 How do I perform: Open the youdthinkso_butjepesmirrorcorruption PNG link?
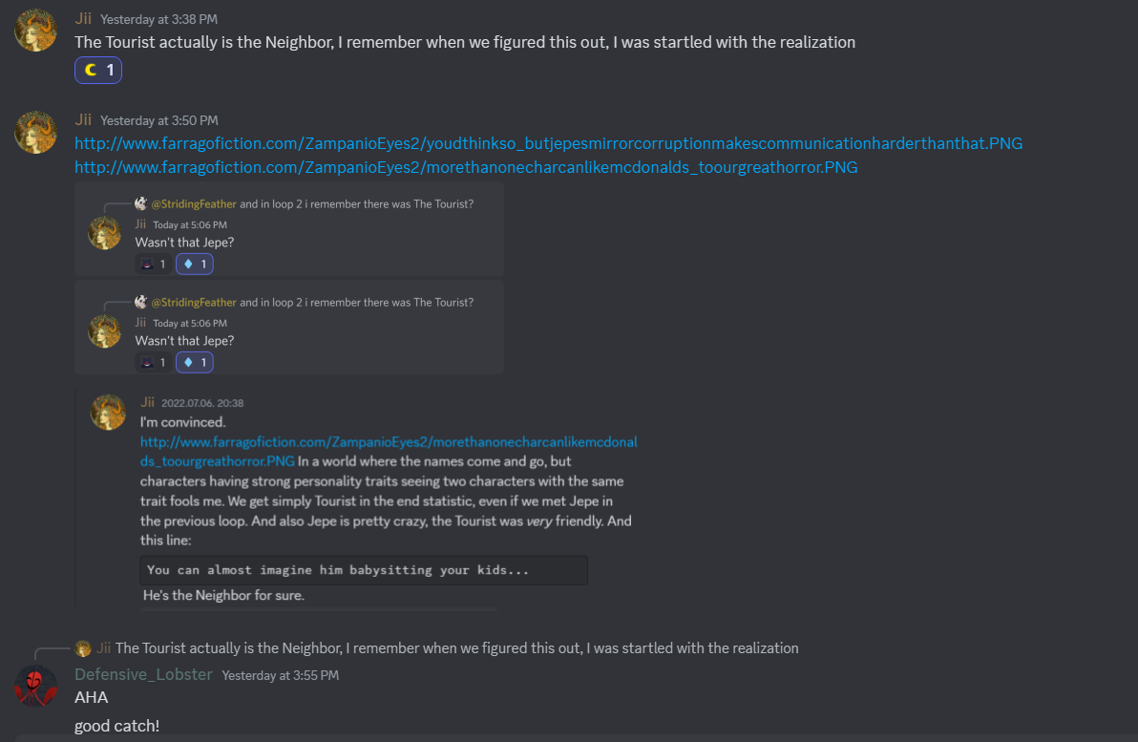coord(548,143)
